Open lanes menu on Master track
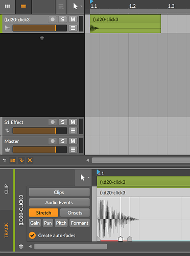The image size is (190, 256). [73, 150]
